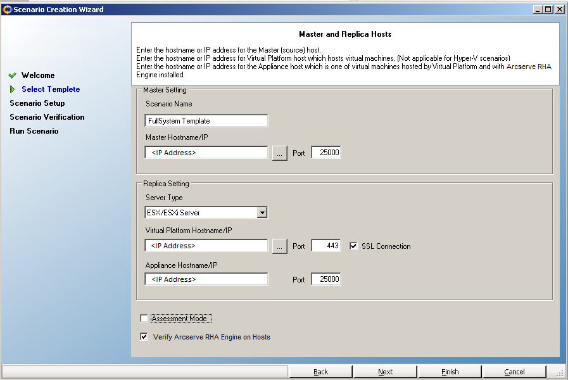Select the ESX/ESXi Server combo box
The width and height of the screenshot is (568, 380).
click(x=206, y=213)
